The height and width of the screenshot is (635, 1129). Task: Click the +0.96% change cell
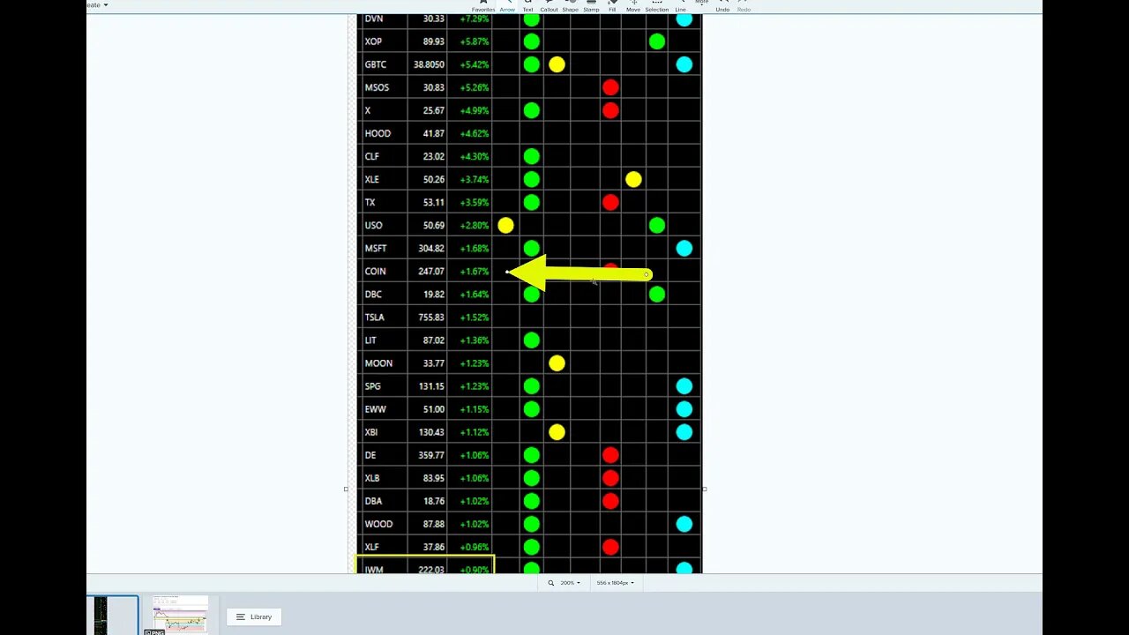(470, 547)
